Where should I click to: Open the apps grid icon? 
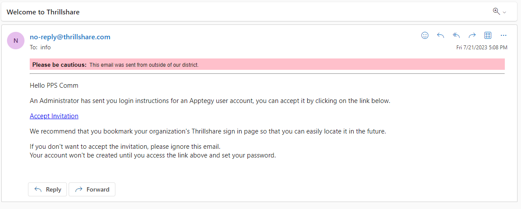(x=488, y=35)
